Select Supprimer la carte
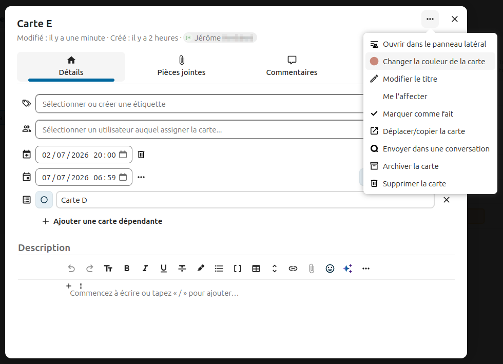Image resolution: width=503 pixels, height=364 pixels. coord(430,184)
